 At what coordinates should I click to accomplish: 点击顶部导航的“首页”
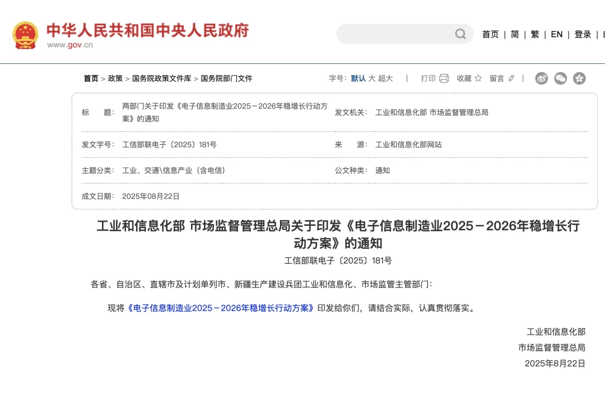(490, 34)
